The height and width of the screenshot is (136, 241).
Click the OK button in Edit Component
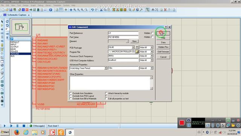pos(163,33)
